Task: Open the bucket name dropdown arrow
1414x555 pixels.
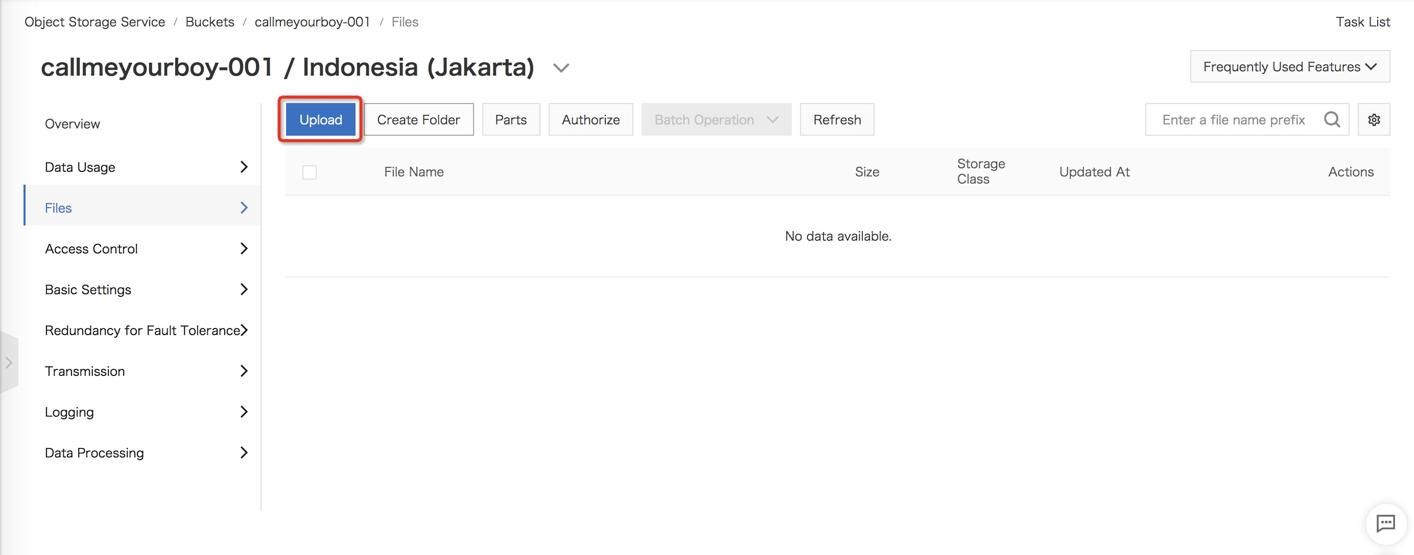Action: (x=560, y=68)
